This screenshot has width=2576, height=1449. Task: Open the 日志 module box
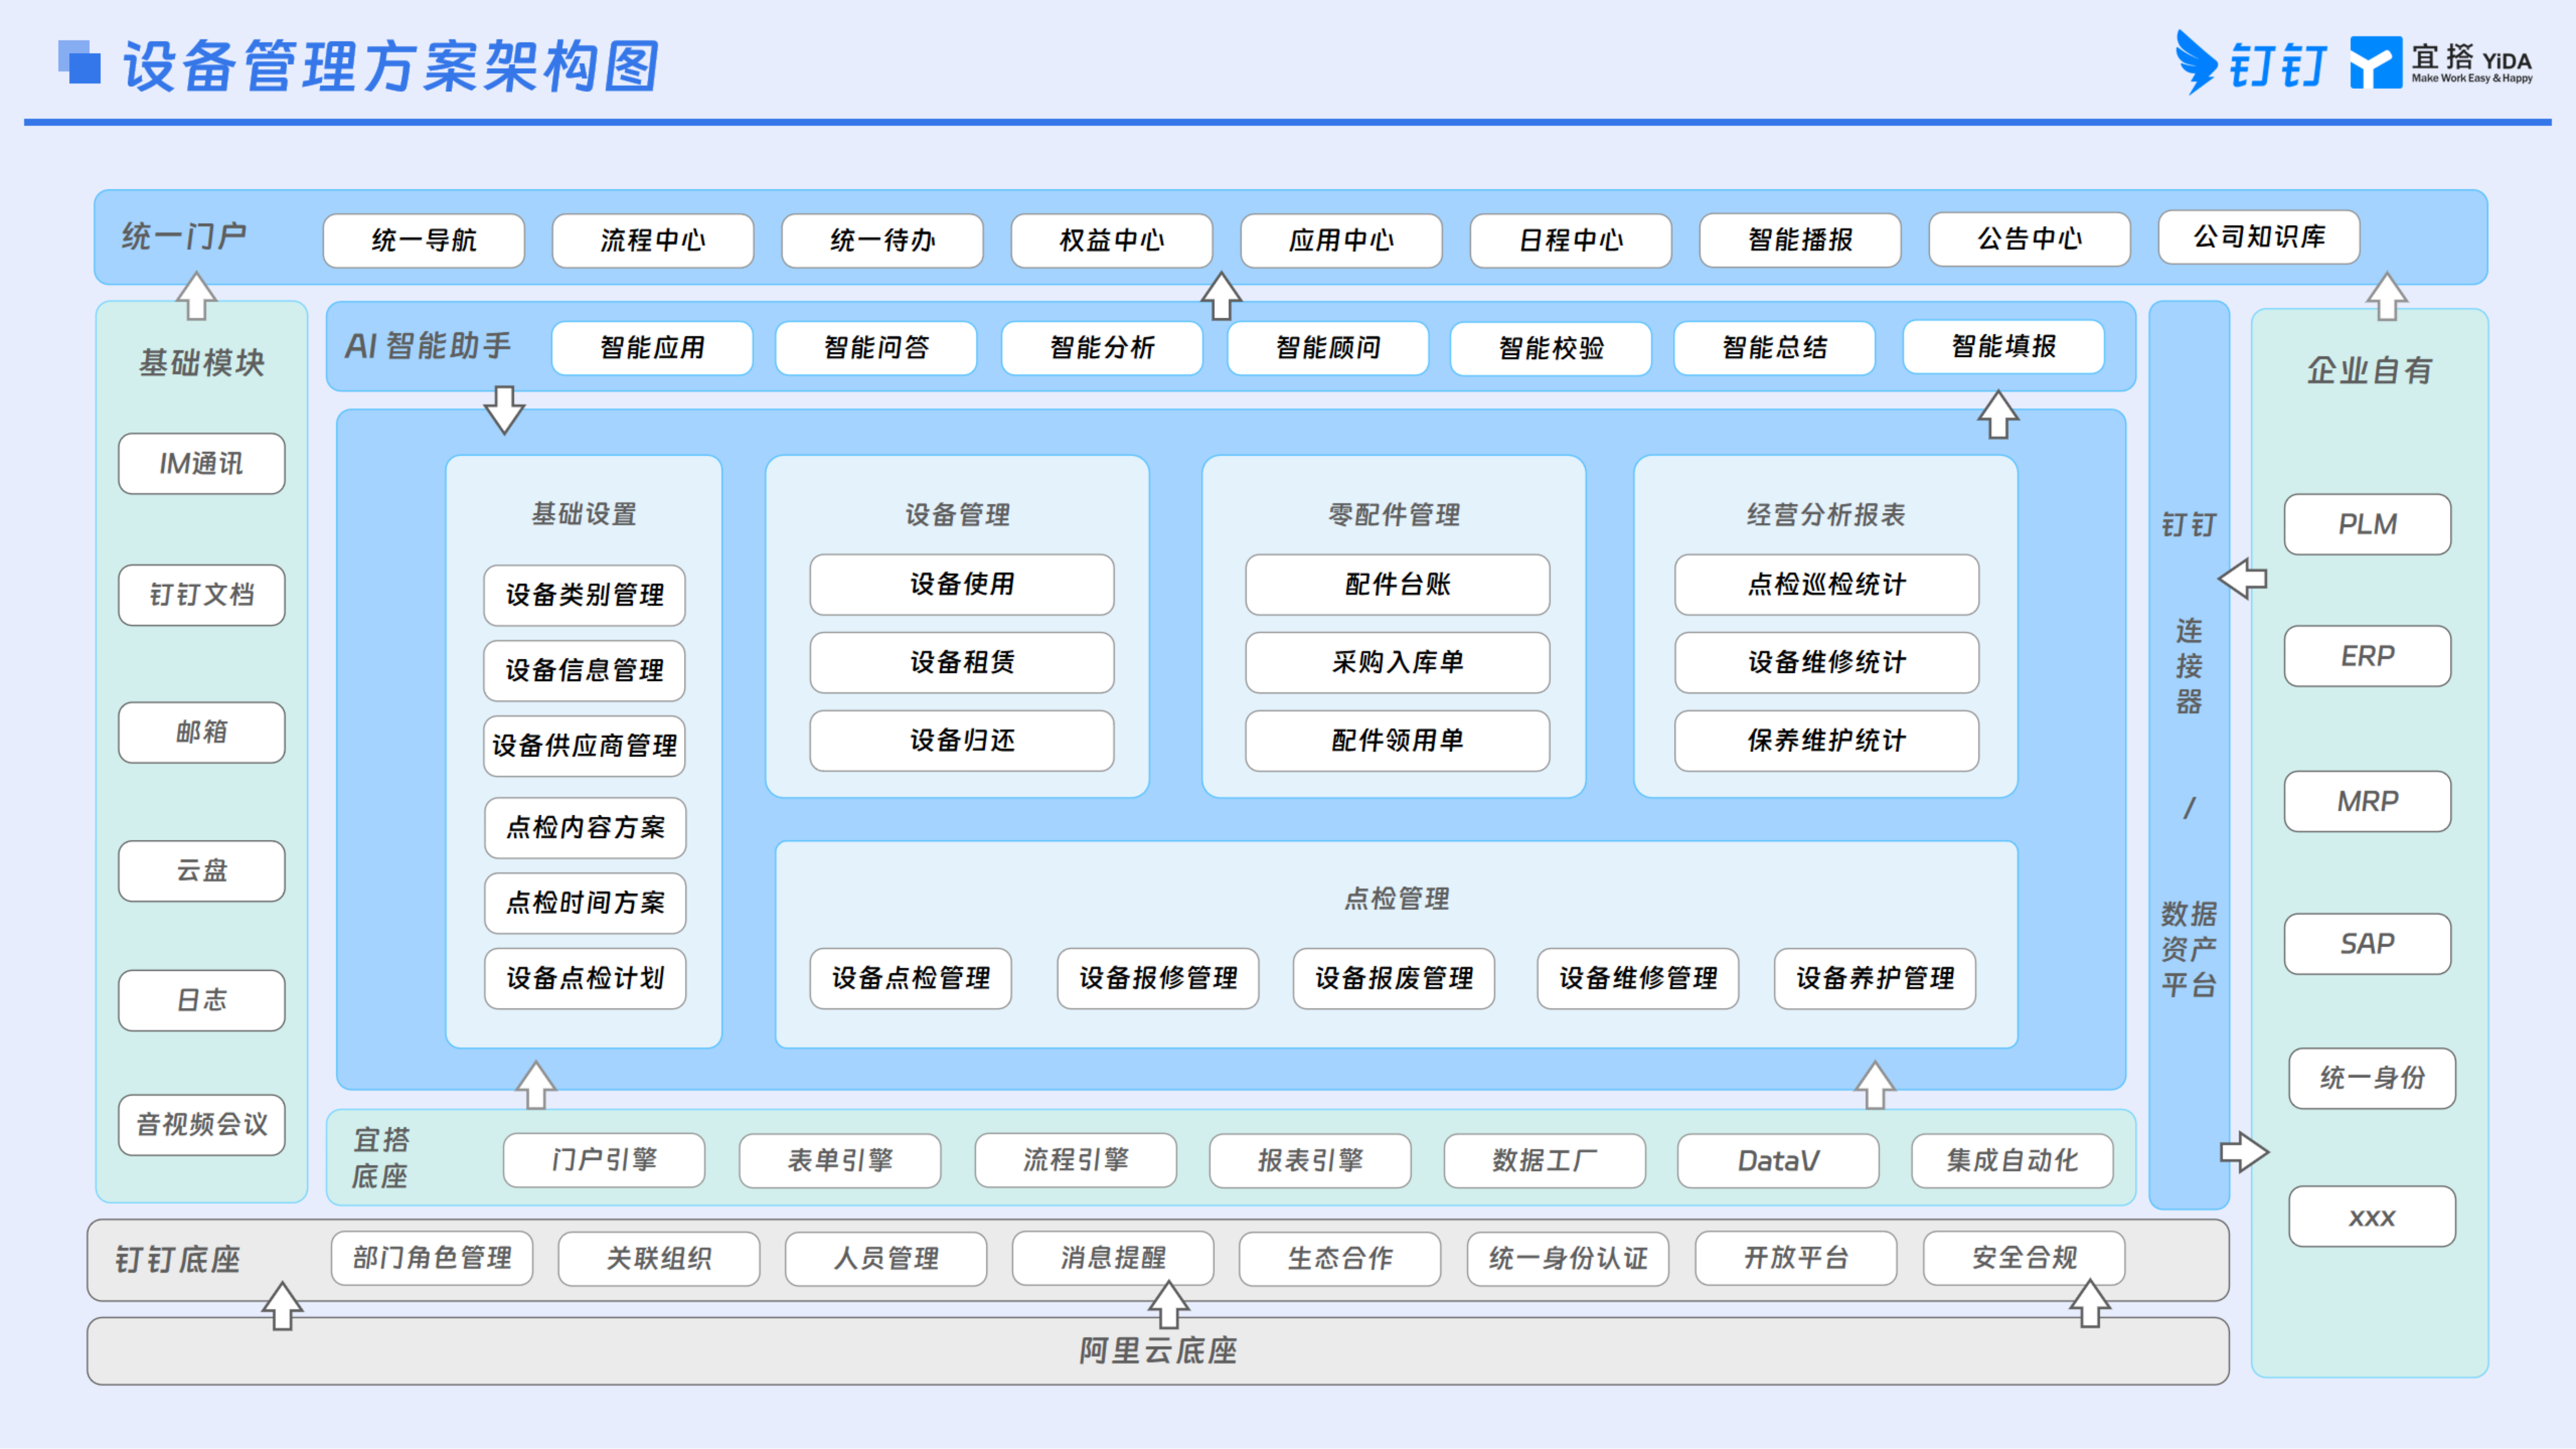[202, 1000]
